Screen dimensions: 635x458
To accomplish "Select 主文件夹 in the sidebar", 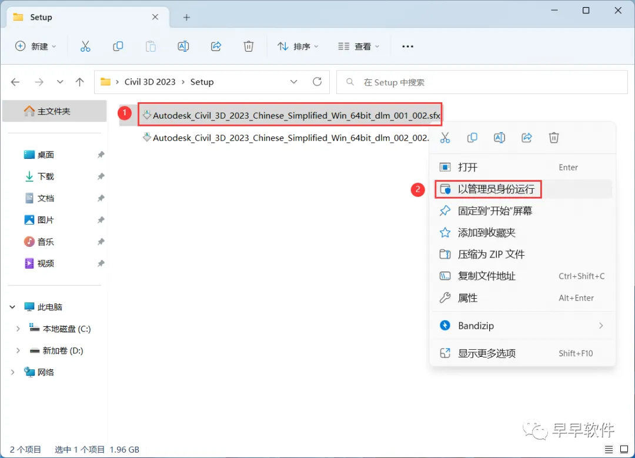I will coord(54,111).
